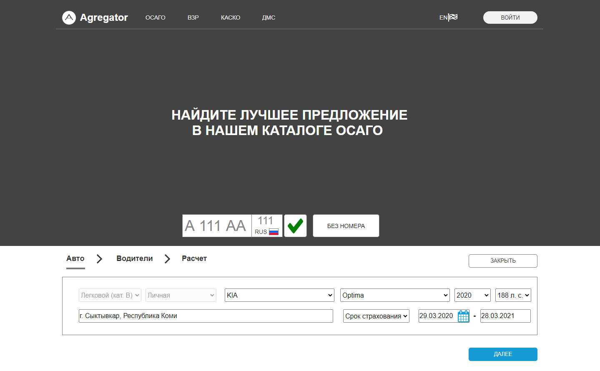Click the arrow after the Авто step
The image size is (600, 371).
(x=99, y=259)
